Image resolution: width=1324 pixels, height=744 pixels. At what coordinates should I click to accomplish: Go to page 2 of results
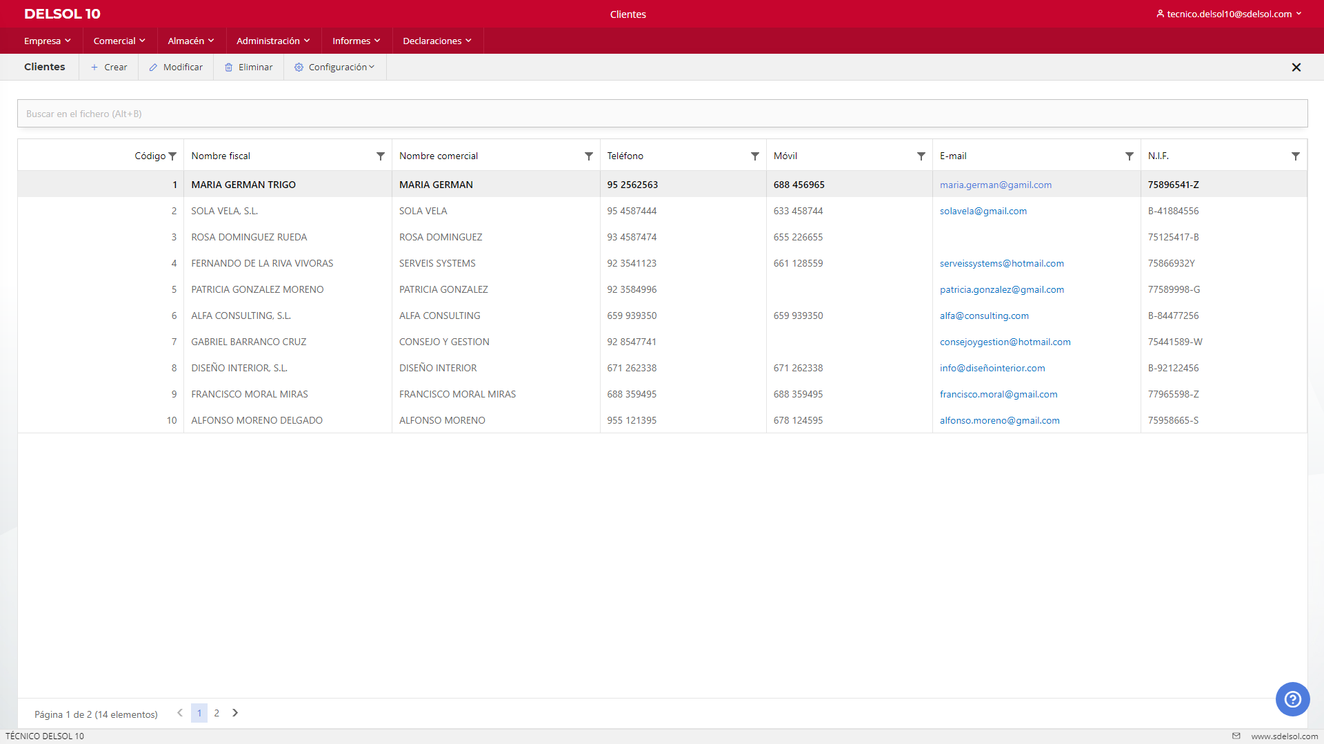(x=217, y=713)
